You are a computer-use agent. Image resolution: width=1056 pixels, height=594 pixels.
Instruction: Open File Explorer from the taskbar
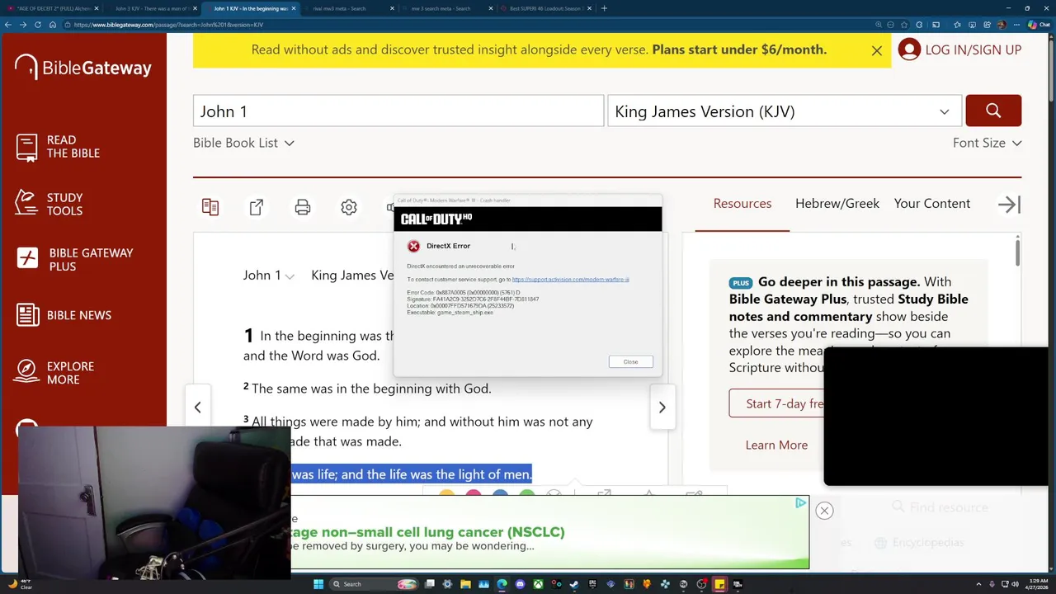(x=466, y=584)
